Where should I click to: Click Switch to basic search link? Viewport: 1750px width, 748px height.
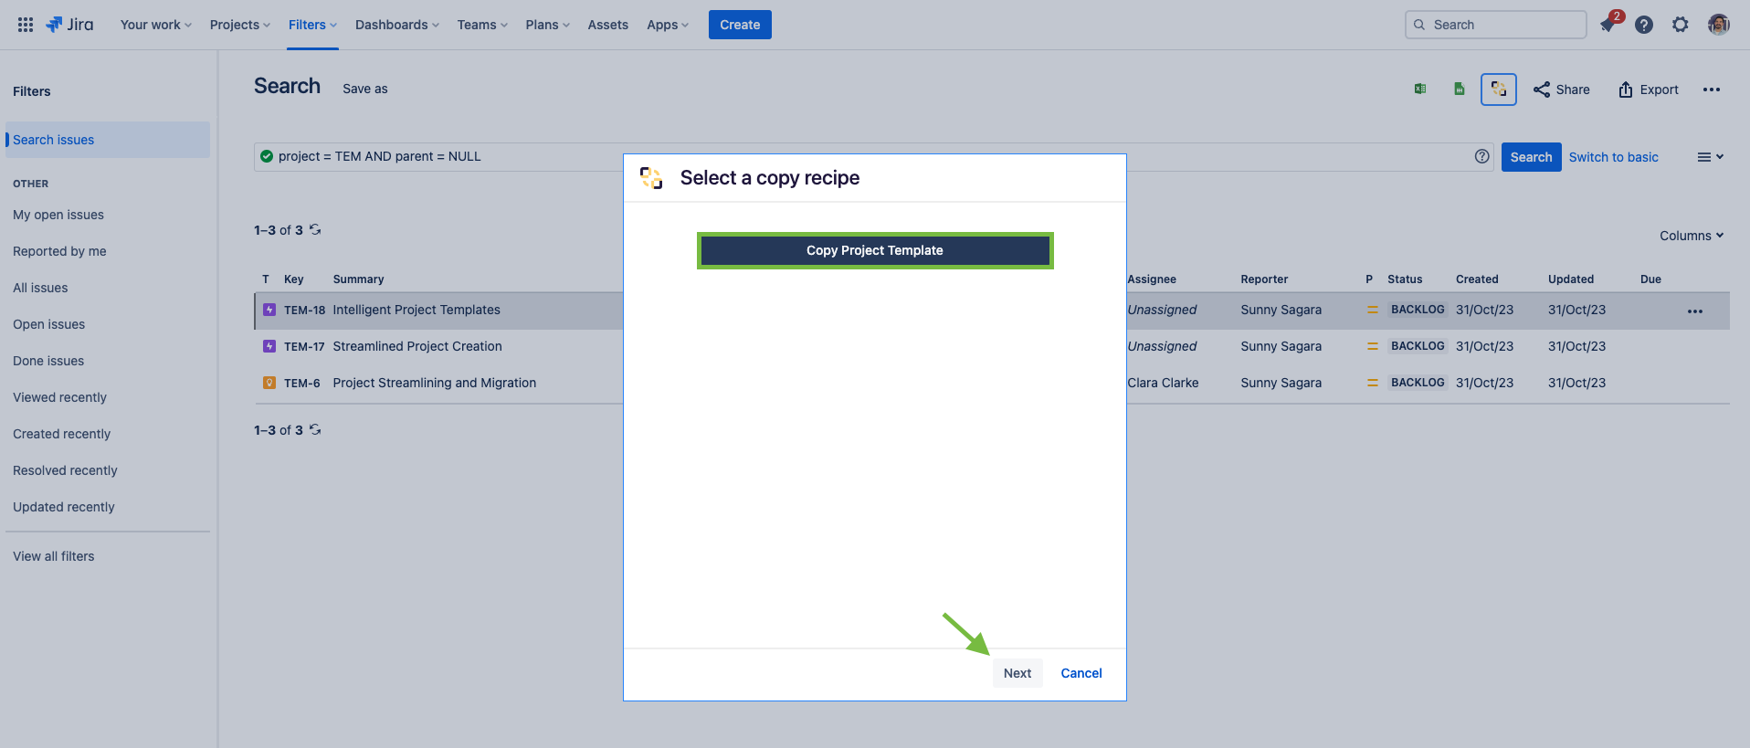(x=1614, y=157)
